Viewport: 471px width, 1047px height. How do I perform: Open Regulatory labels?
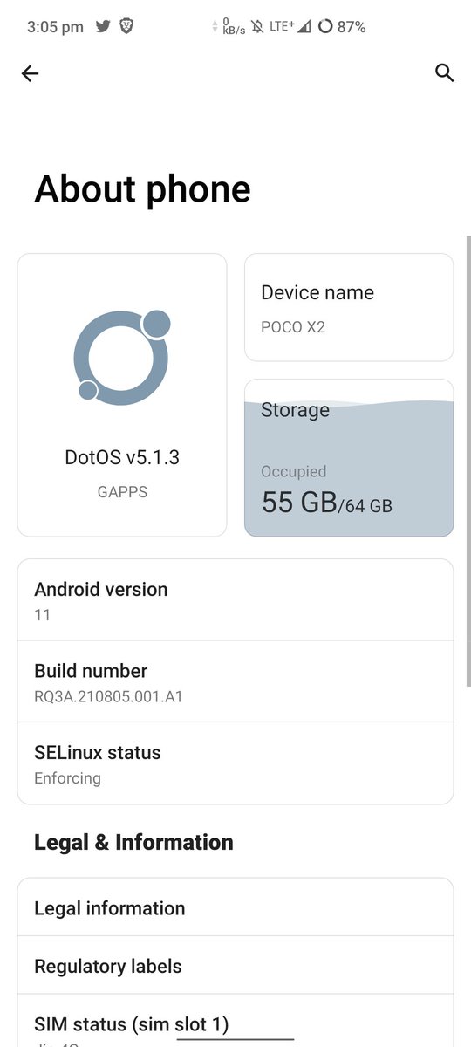(x=235, y=966)
